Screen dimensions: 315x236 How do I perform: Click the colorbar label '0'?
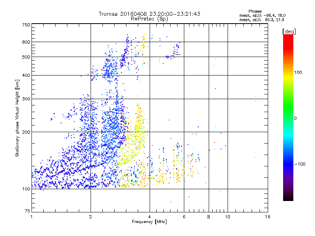(295, 118)
